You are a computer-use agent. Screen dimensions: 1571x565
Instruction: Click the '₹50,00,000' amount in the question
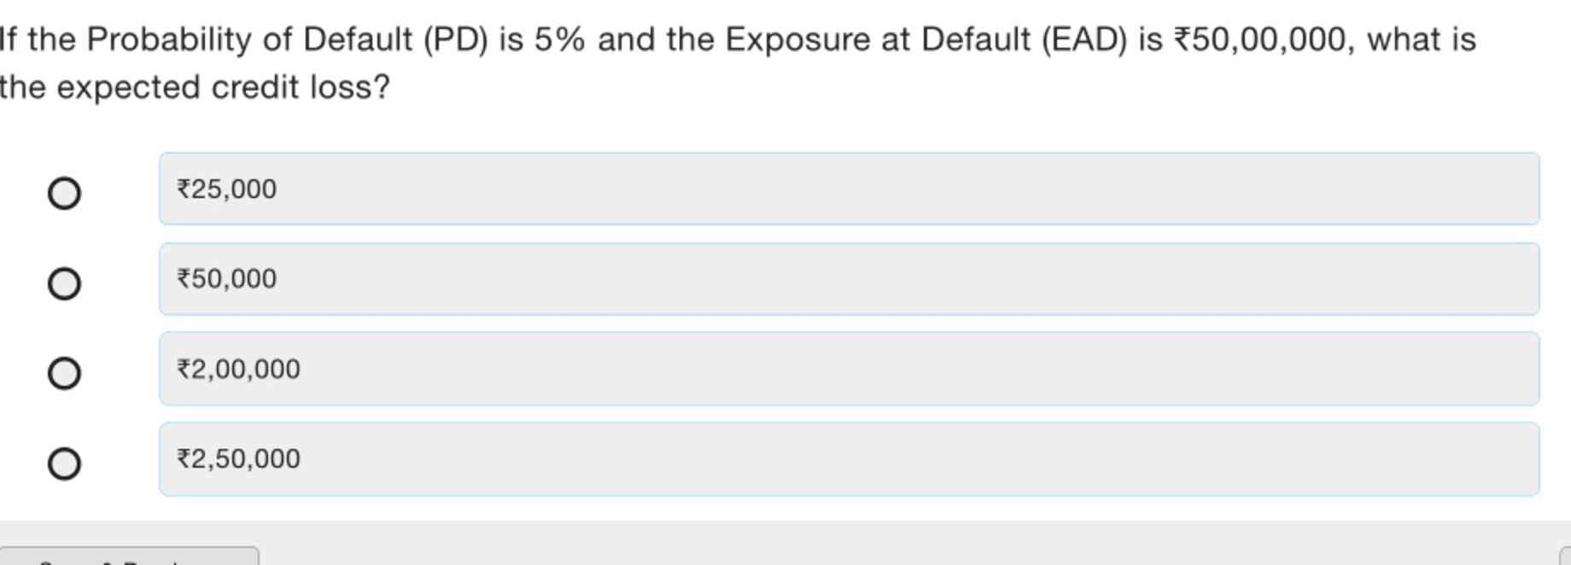[1261, 40]
